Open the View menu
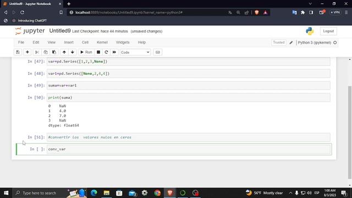 (x=51, y=42)
